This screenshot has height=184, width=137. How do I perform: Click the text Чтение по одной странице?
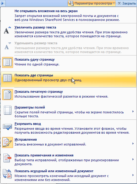click(37, 65)
